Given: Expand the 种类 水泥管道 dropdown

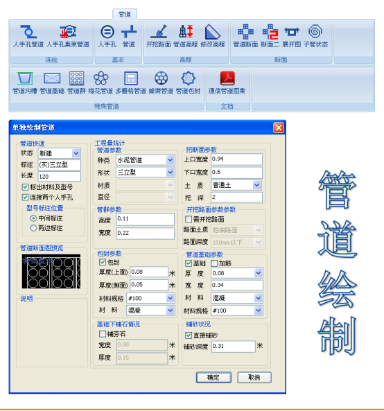Looking at the screenshot, I should (x=170, y=160).
